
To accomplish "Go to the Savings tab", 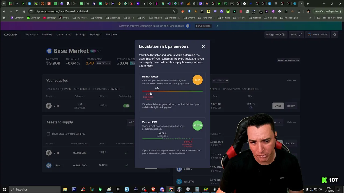I will (80, 35).
